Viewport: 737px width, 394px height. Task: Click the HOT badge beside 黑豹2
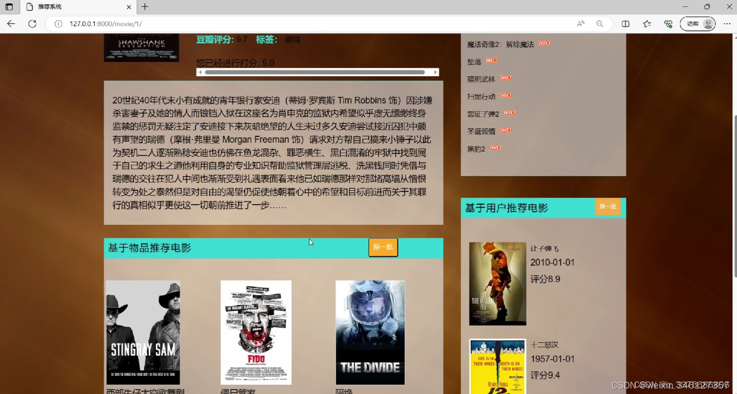click(495, 148)
